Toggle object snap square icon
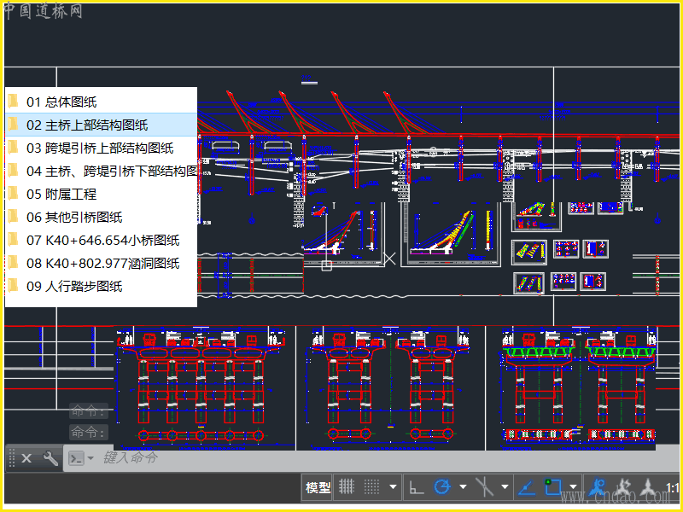 click(553, 486)
